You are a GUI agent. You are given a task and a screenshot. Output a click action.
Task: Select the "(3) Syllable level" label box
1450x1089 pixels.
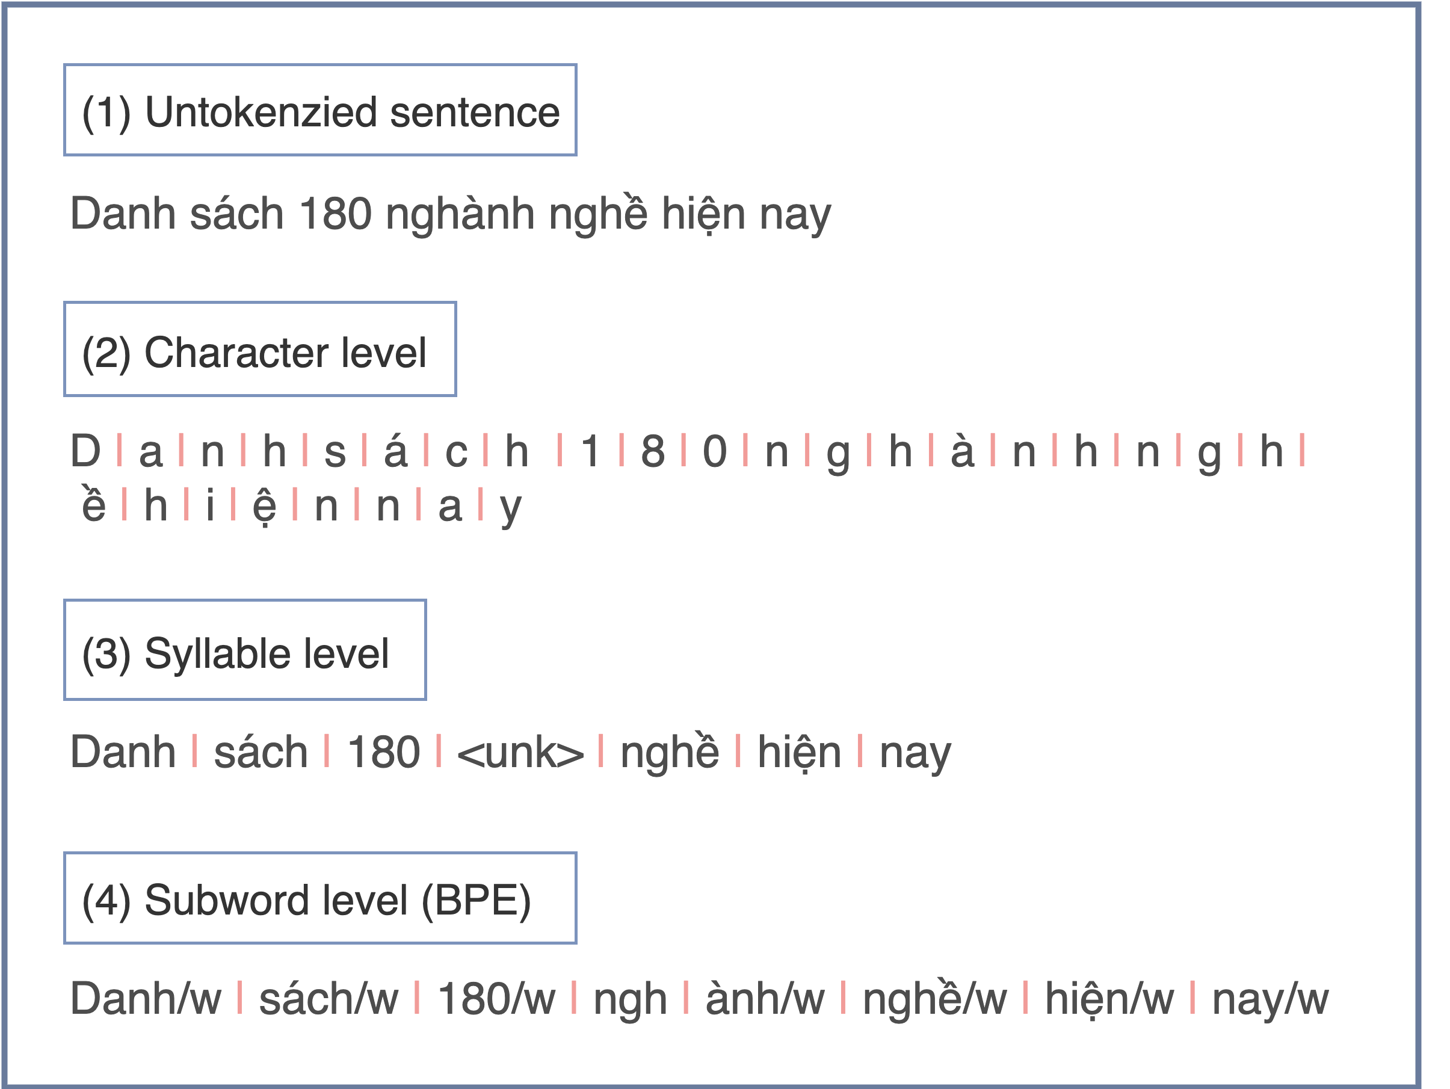(244, 650)
